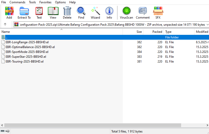Launch the Wizard wand tool
The height and width of the screenshot is (134, 209).
pos(95,11)
